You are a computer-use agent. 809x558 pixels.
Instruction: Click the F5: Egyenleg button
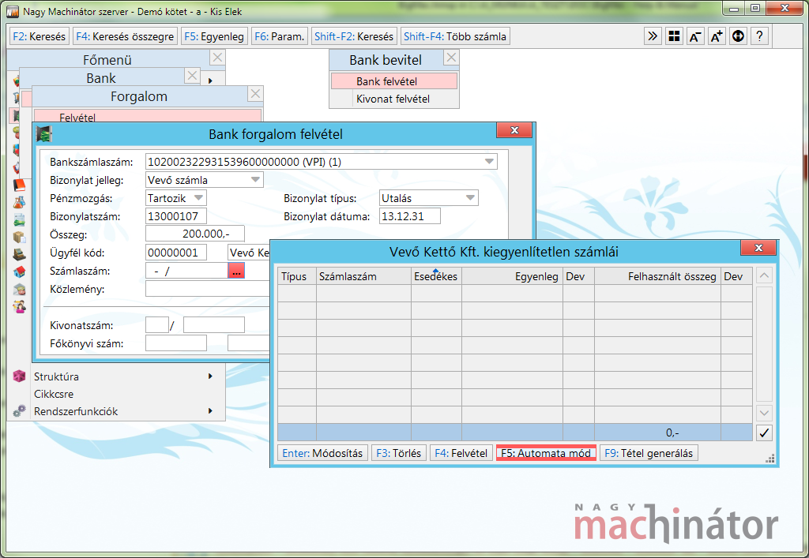(x=214, y=36)
